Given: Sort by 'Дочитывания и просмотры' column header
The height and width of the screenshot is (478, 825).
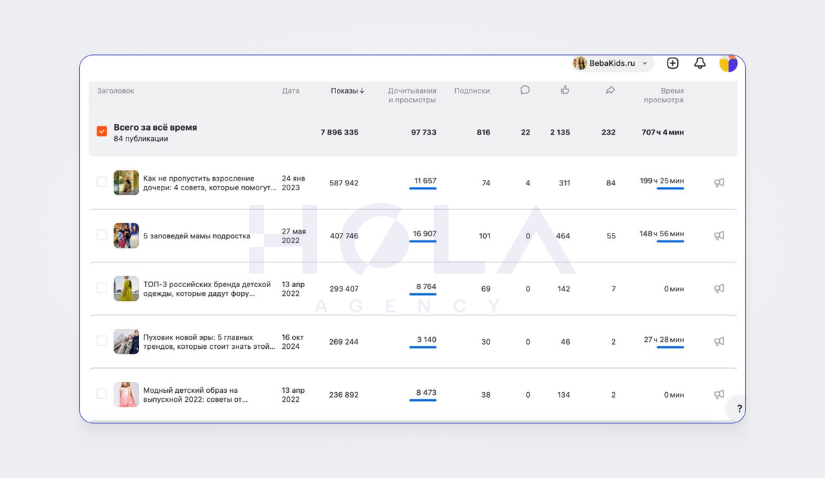Looking at the screenshot, I should coord(412,95).
